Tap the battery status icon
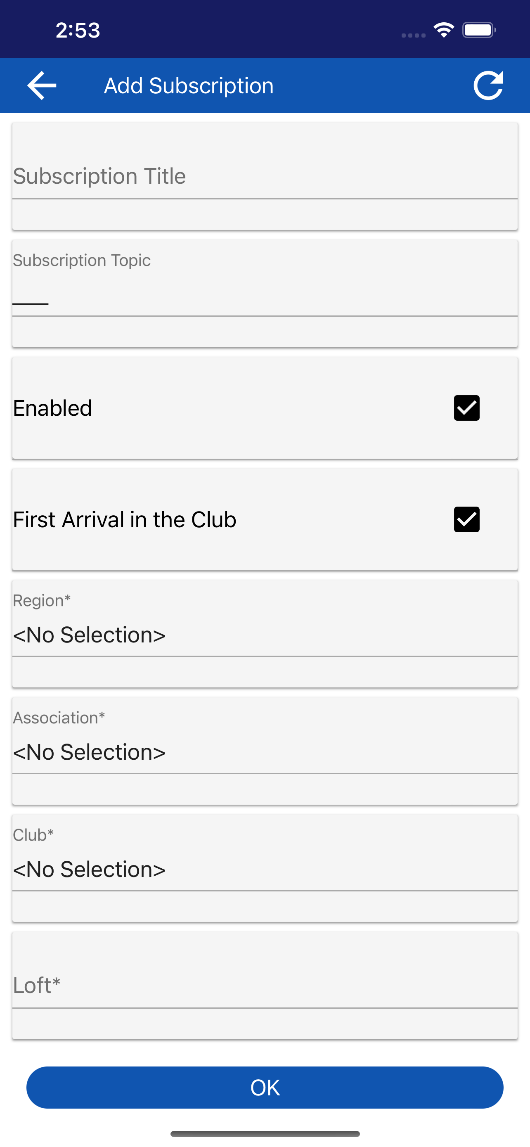The width and height of the screenshot is (530, 1147). [479, 30]
